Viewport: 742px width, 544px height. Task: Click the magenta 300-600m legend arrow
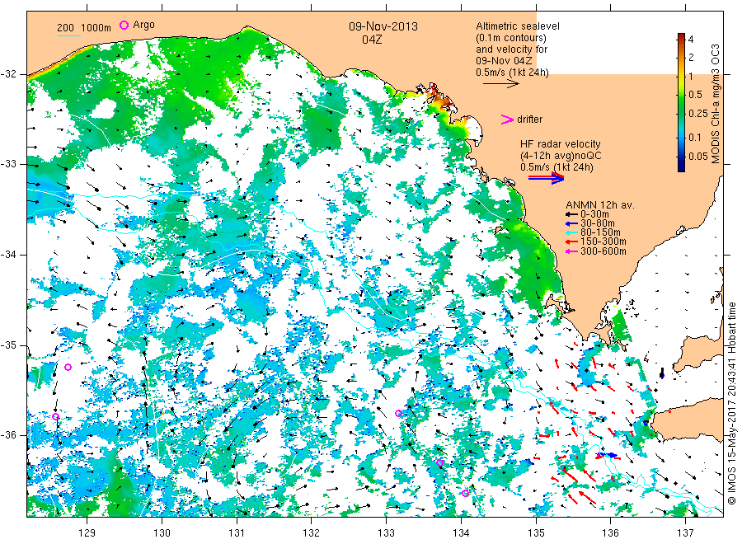tap(571, 251)
